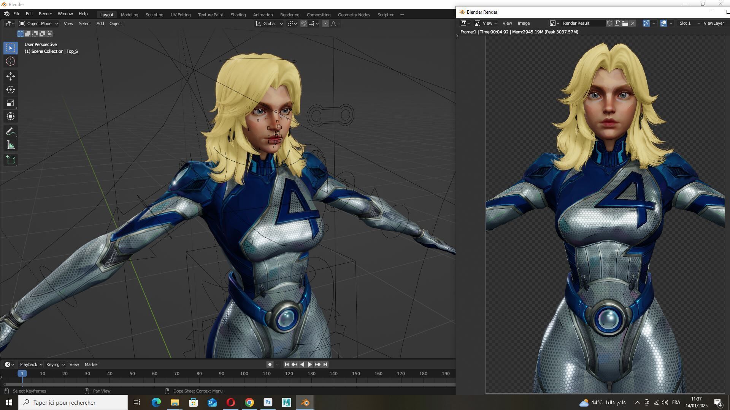Open File Explorer from the taskbar

pos(175,403)
